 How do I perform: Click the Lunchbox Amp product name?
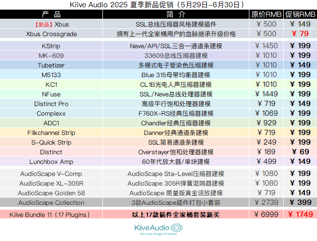[51, 162]
